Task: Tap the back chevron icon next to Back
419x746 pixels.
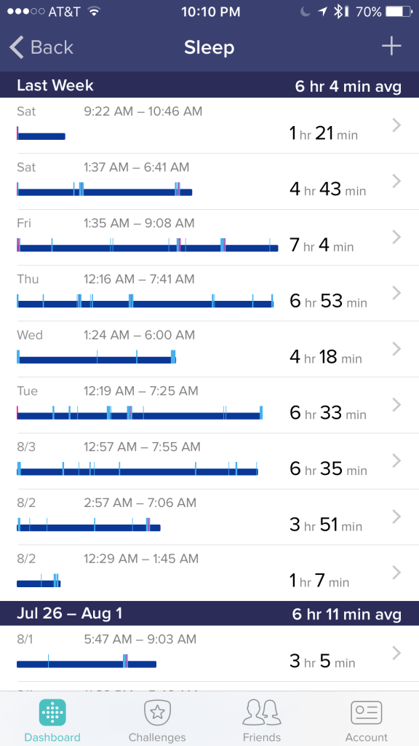Action: click(16, 47)
